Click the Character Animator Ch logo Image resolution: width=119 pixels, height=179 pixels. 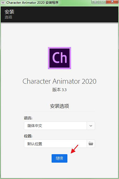[x=60, y=58]
